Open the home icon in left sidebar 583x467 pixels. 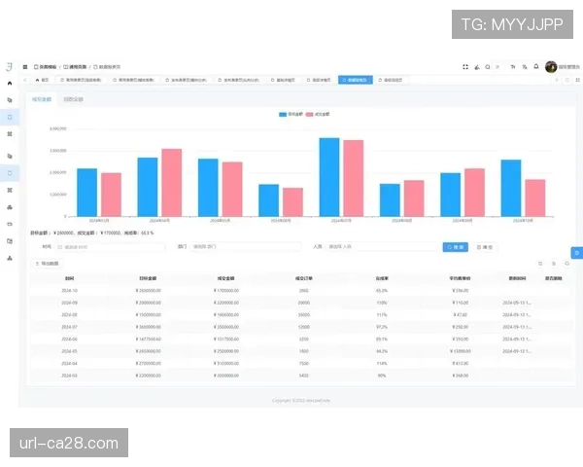(10, 83)
